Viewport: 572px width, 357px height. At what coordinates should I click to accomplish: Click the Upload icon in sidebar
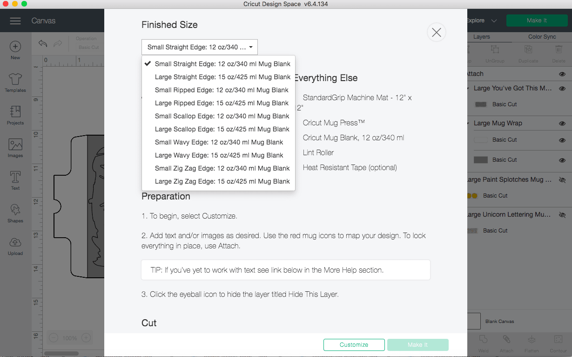[x=15, y=246]
